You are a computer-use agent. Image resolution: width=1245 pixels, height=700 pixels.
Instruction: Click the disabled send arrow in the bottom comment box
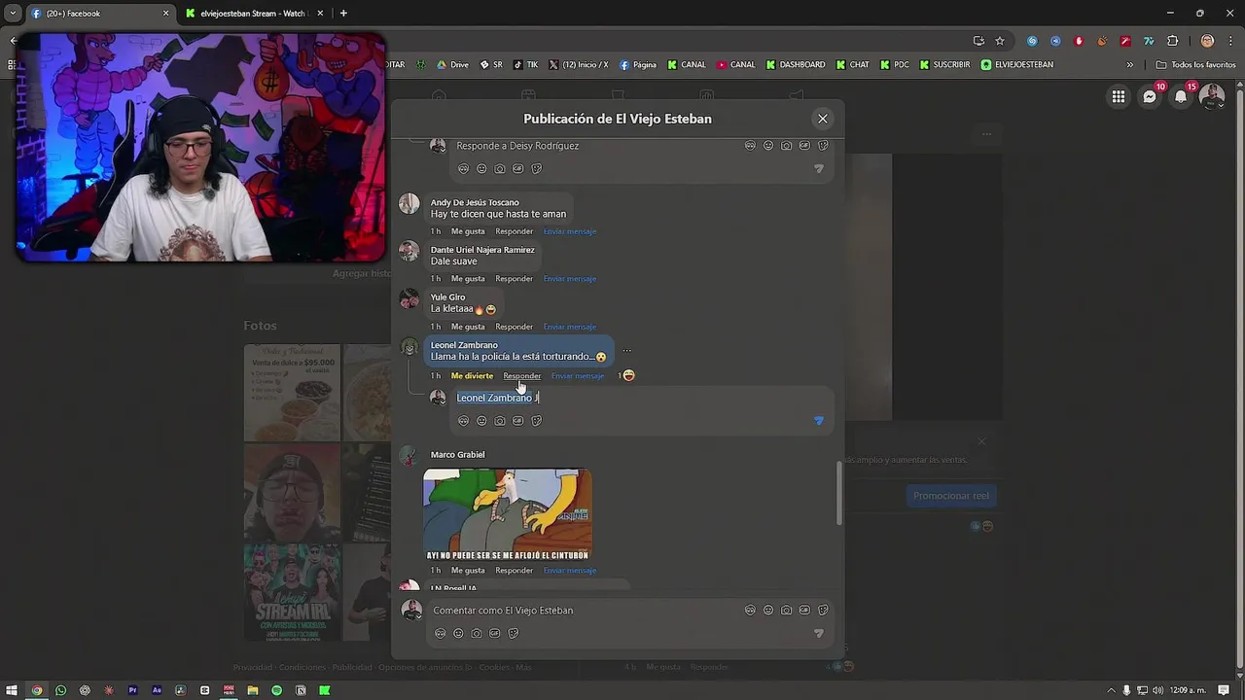tap(818, 633)
